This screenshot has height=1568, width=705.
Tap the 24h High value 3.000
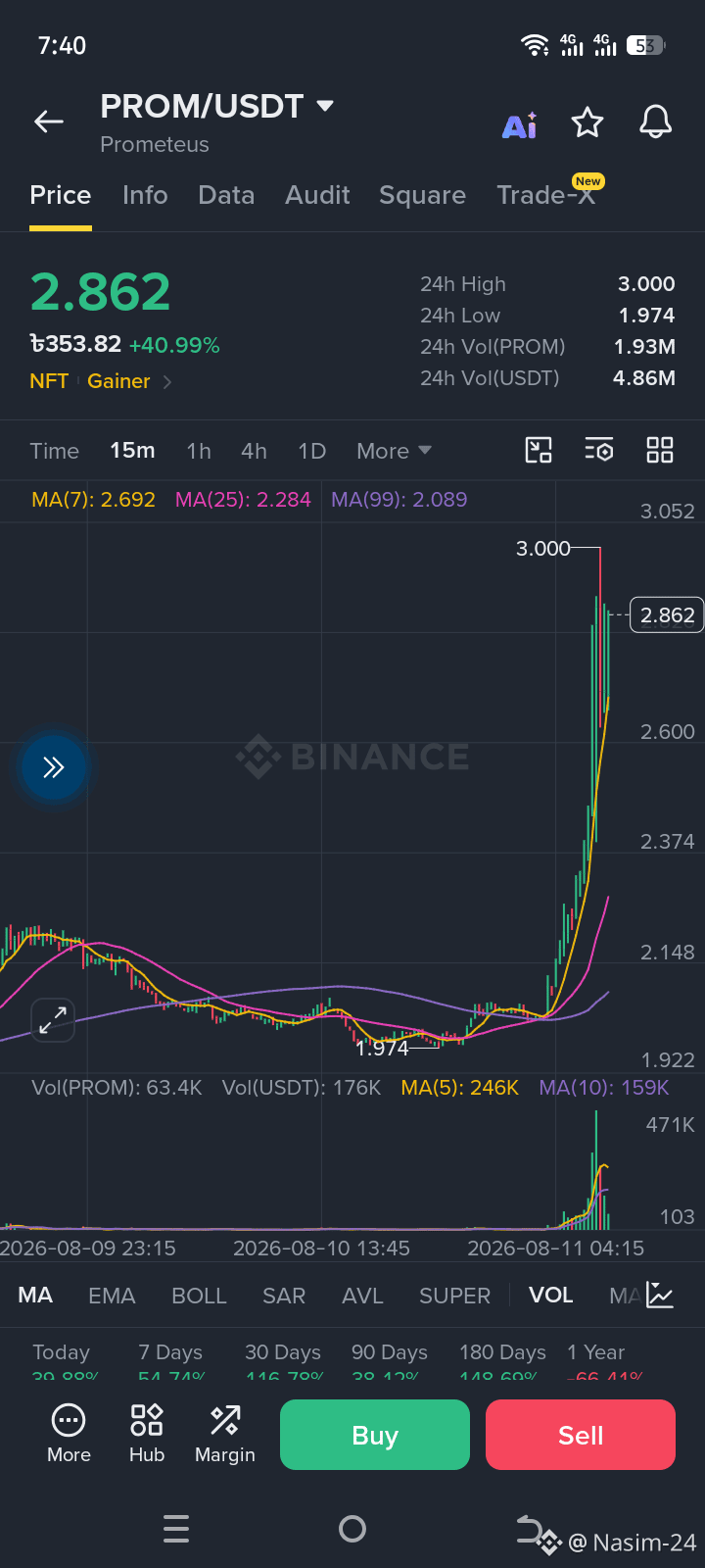coord(646,284)
